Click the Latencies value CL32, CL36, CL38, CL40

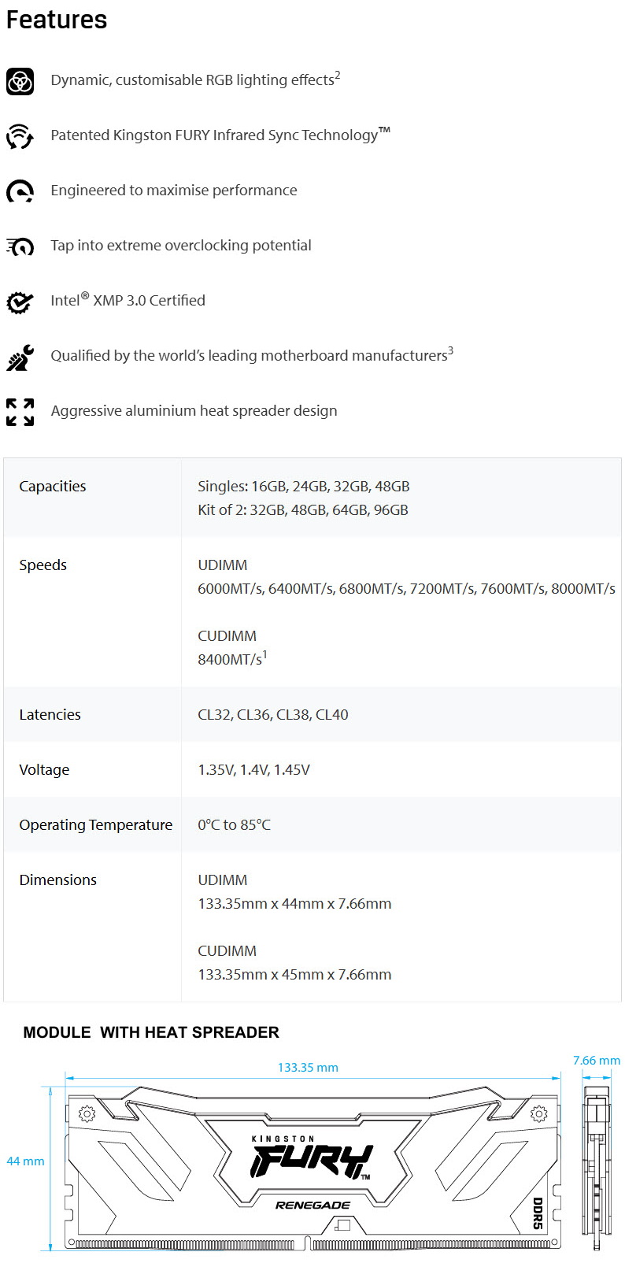(x=273, y=714)
